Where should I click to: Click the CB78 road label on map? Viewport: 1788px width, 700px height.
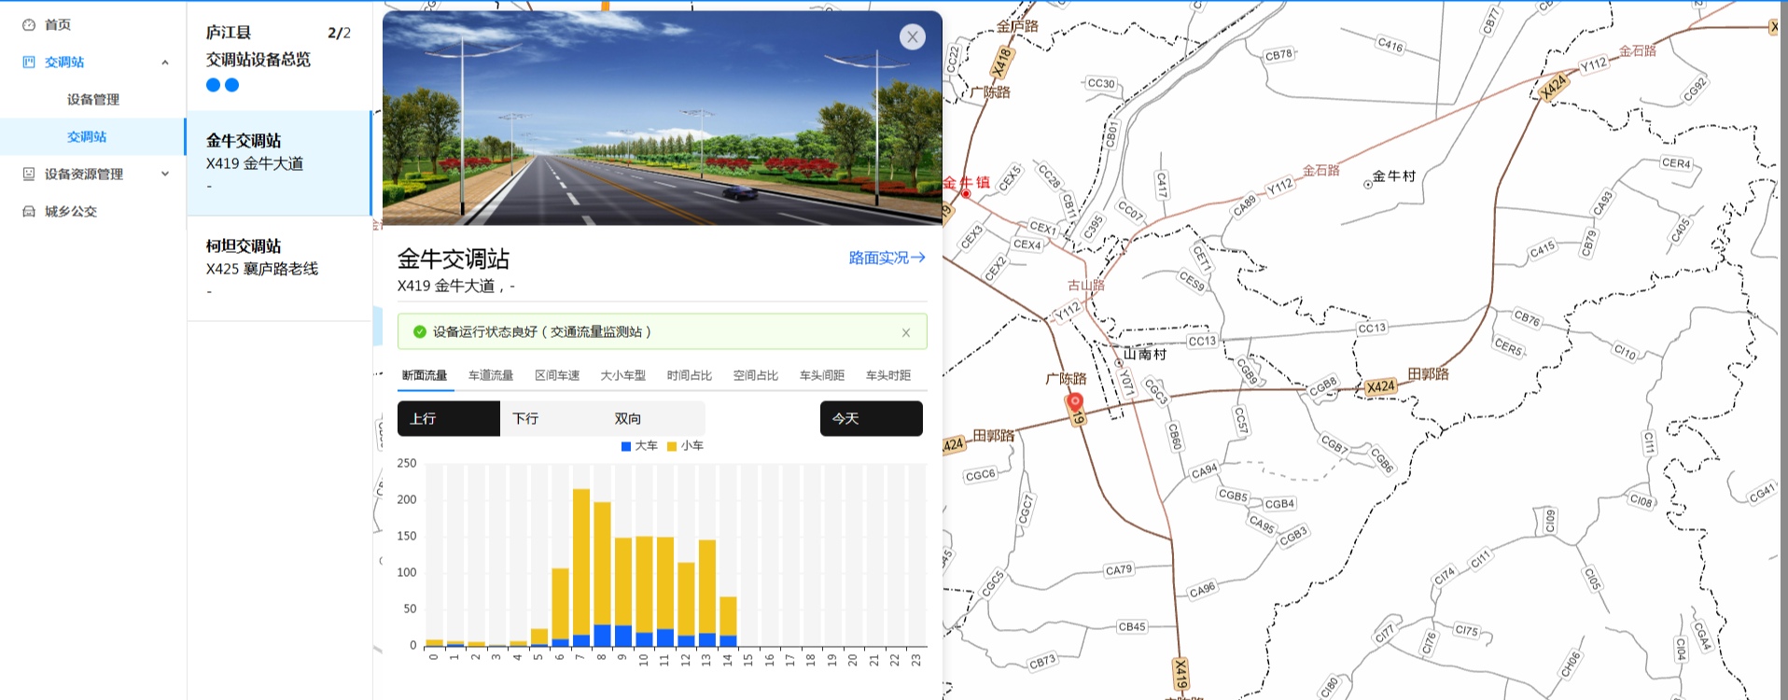point(1278,55)
